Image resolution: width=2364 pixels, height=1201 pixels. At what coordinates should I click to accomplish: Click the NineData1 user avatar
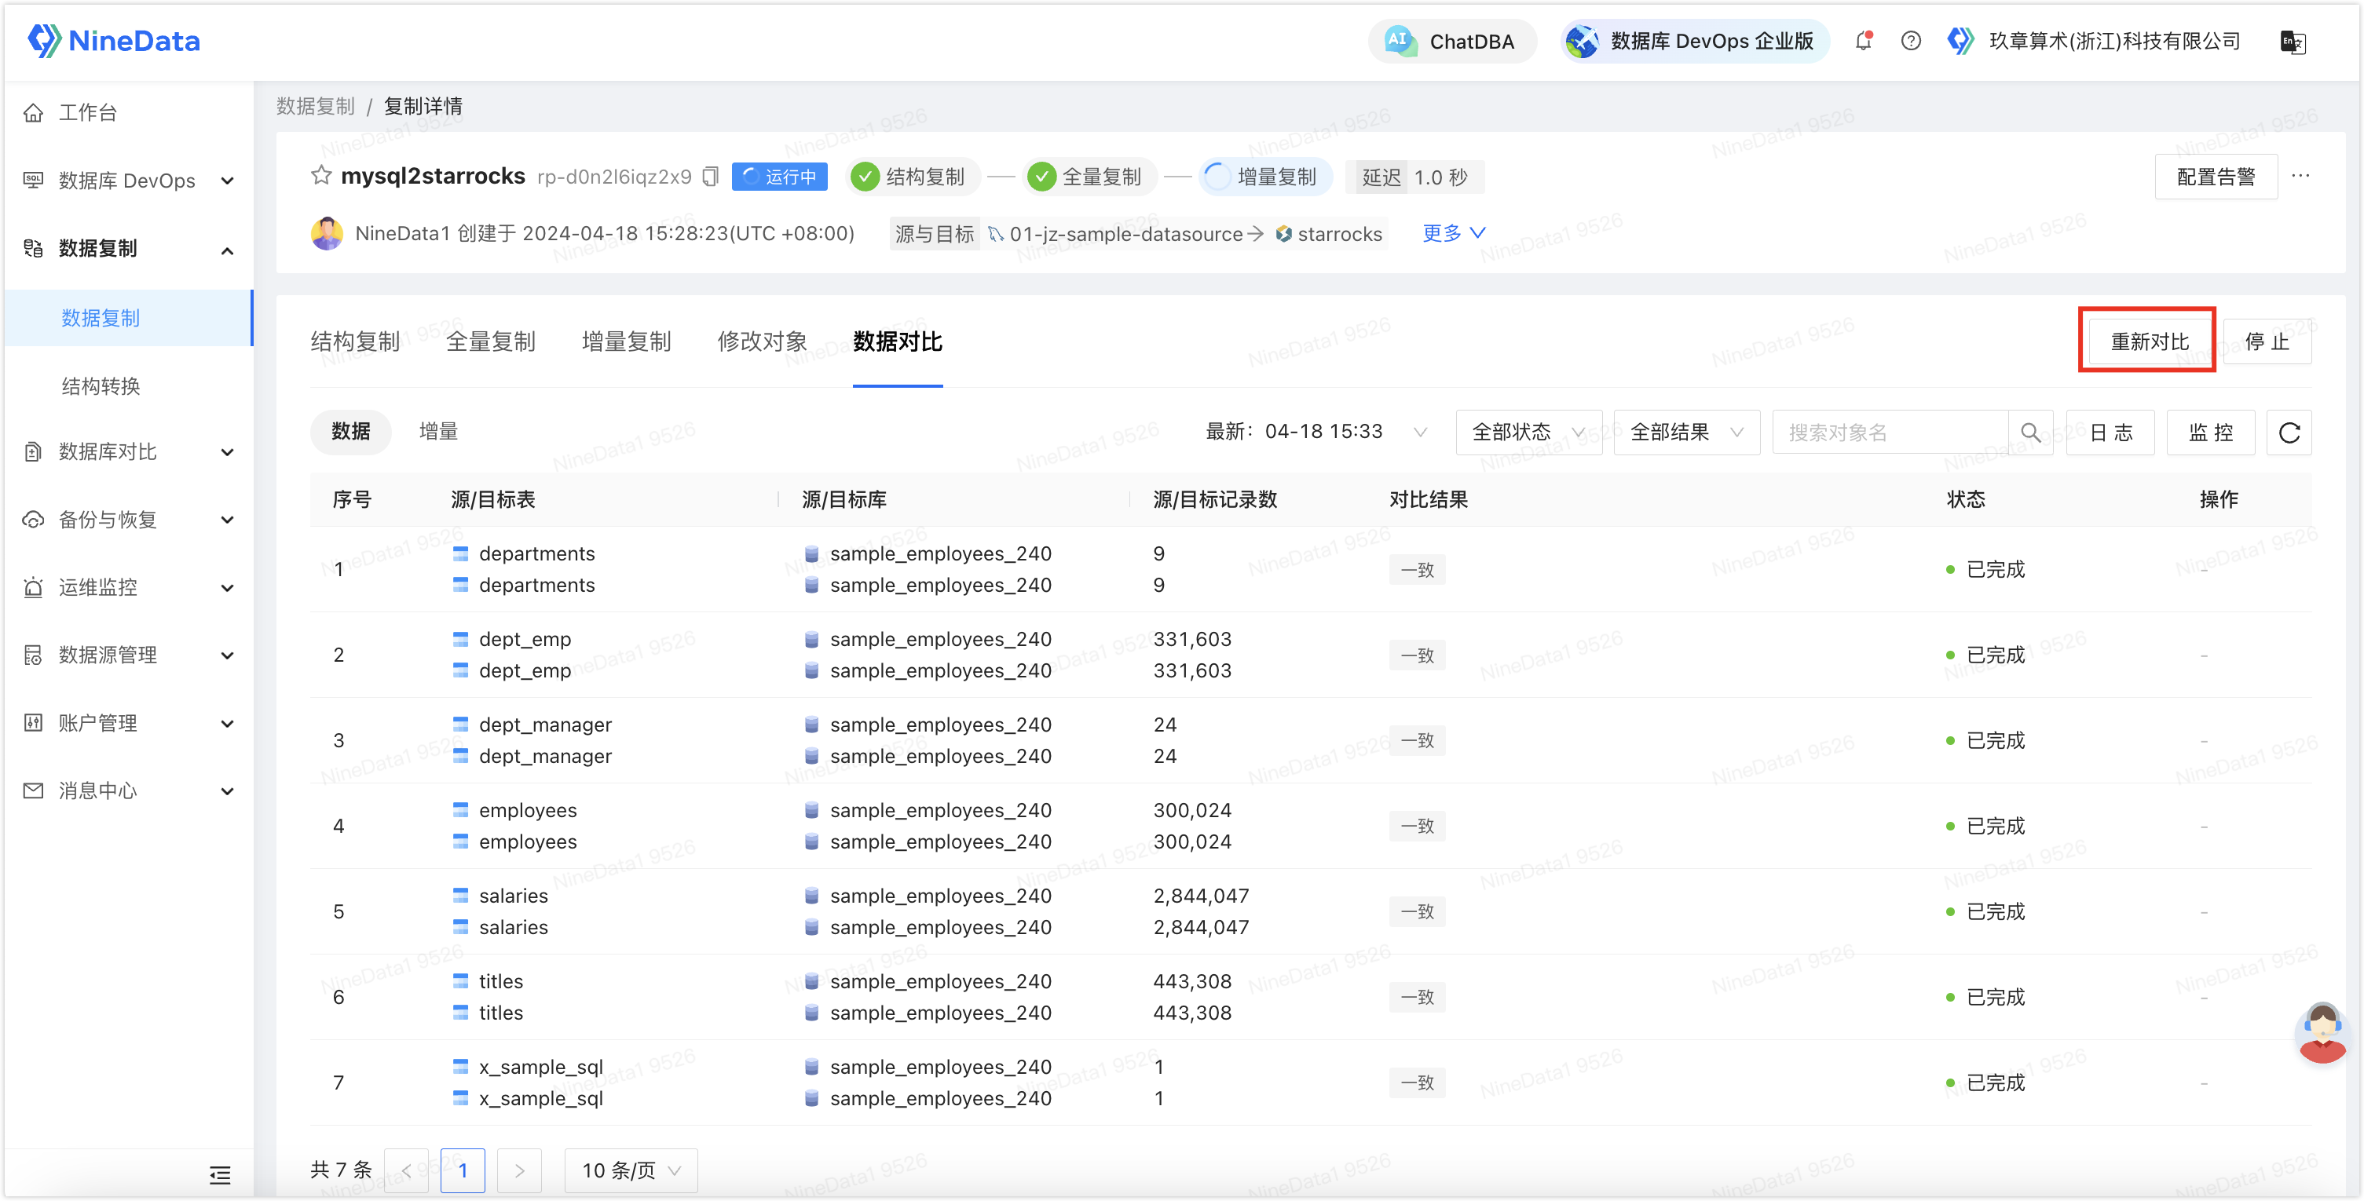[x=327, y=234]
